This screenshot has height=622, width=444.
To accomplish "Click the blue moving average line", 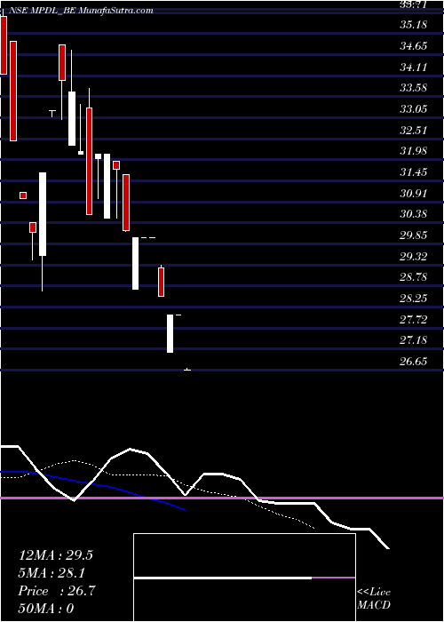I will 93,484.
